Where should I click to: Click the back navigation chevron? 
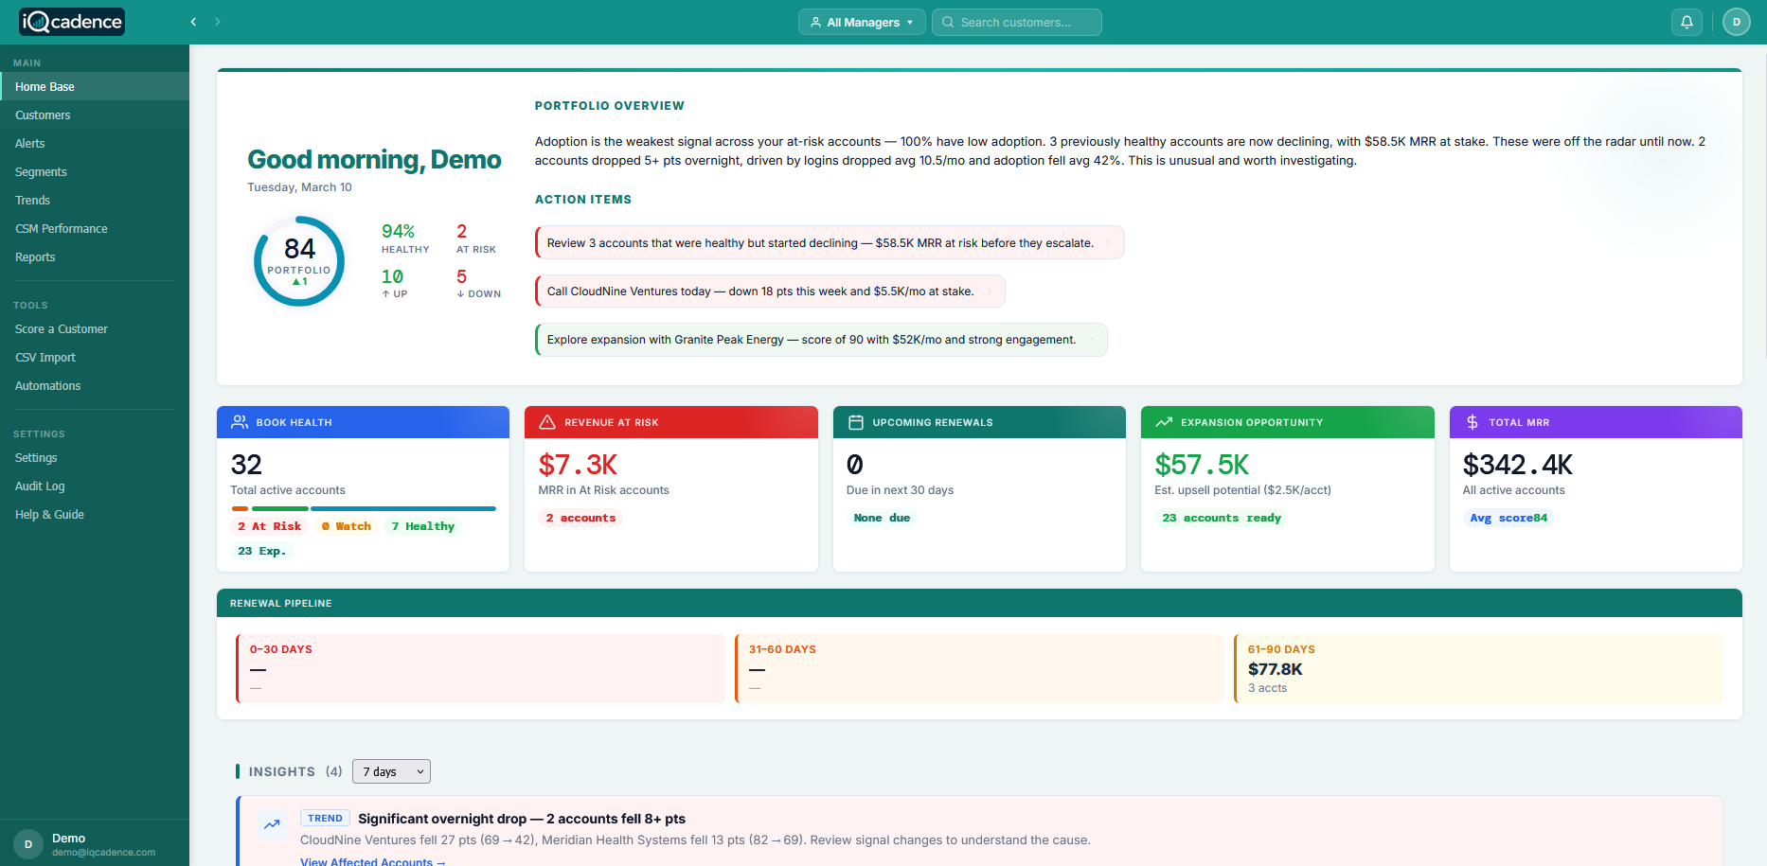193,21
